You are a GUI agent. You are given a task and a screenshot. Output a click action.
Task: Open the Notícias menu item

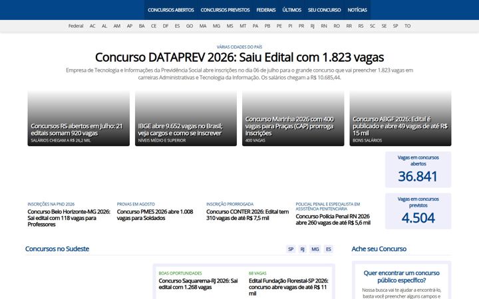(357, 10)
